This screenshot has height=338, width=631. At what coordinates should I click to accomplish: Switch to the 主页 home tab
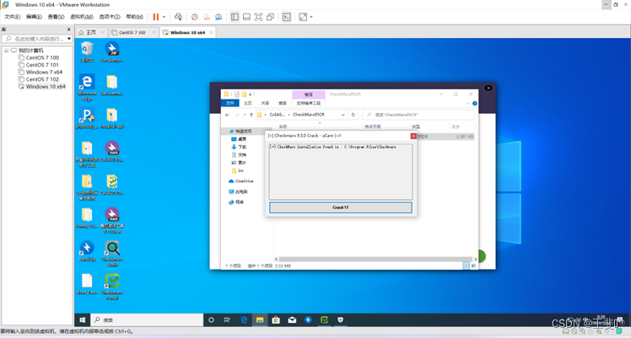point(91,33)
